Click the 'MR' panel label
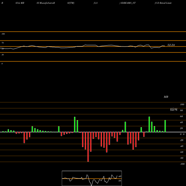Image resolution: width=186 pixels, height=186 pixels. [166, 97]
